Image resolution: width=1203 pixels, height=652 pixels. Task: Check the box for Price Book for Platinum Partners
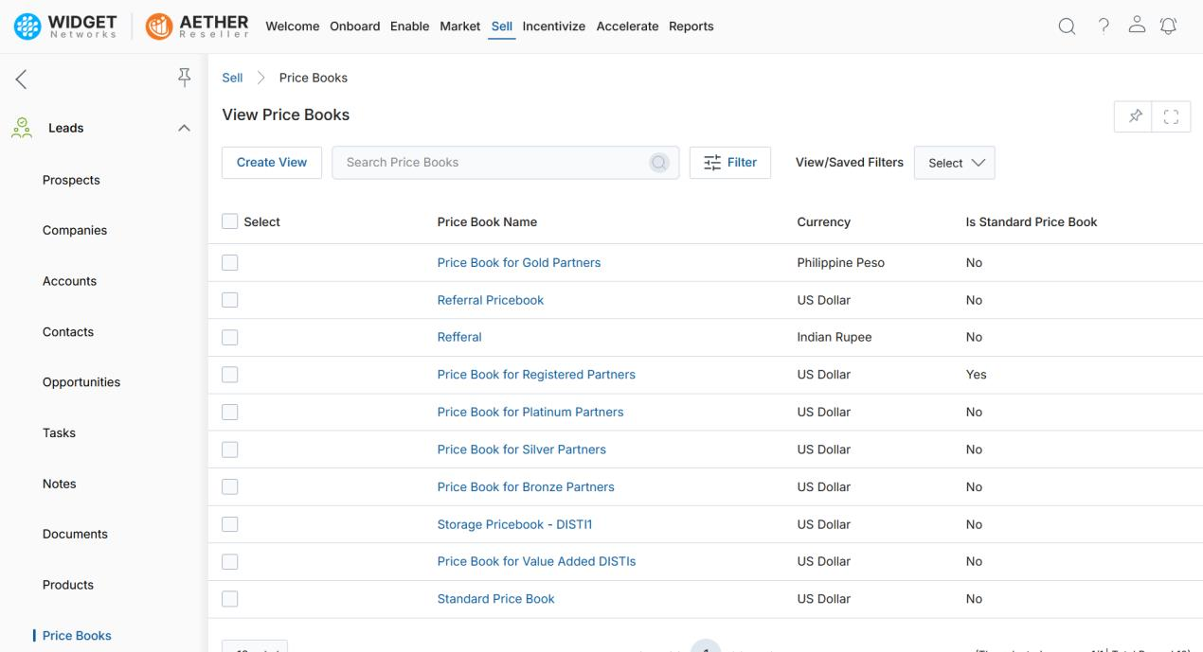pyautogui.click(x=229, y=412)
